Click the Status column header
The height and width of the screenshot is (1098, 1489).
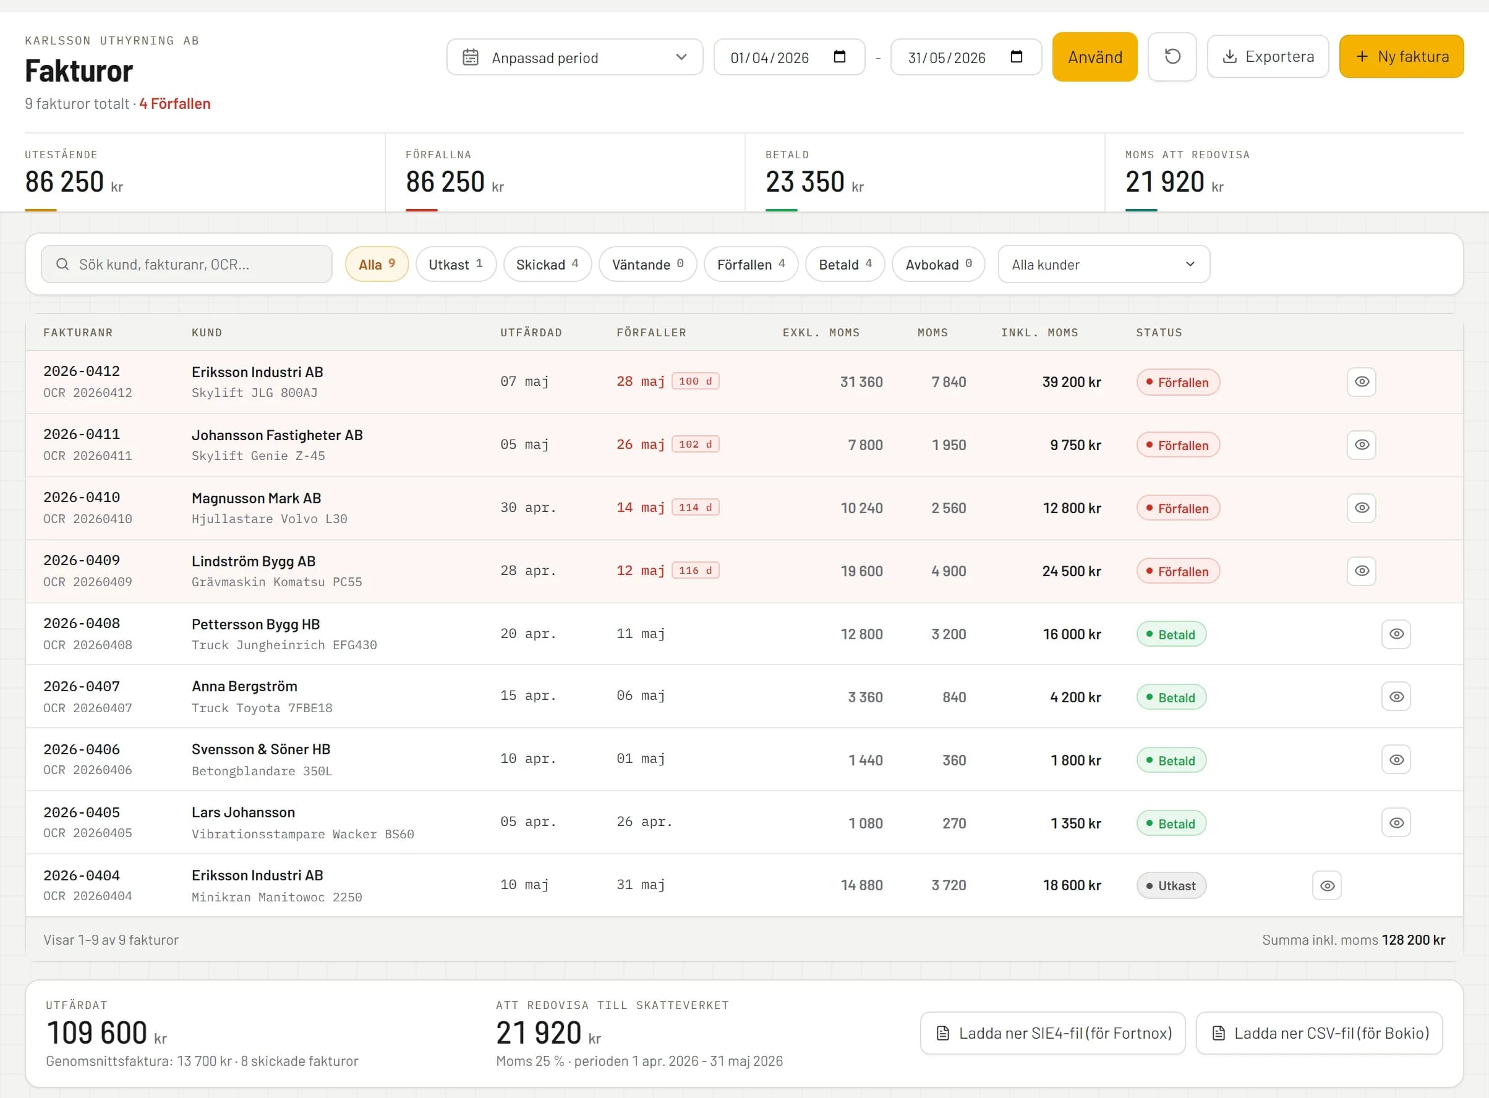(1159, 333)
